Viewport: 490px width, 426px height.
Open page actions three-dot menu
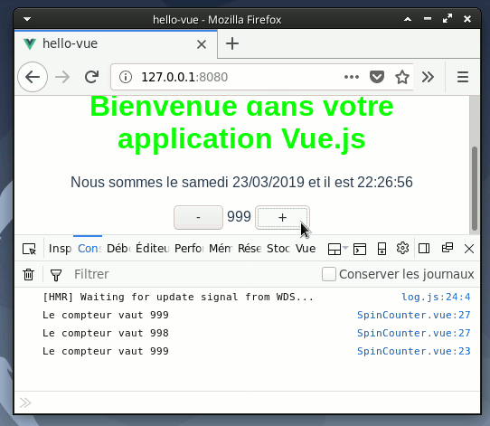click(x=352, y=77)
